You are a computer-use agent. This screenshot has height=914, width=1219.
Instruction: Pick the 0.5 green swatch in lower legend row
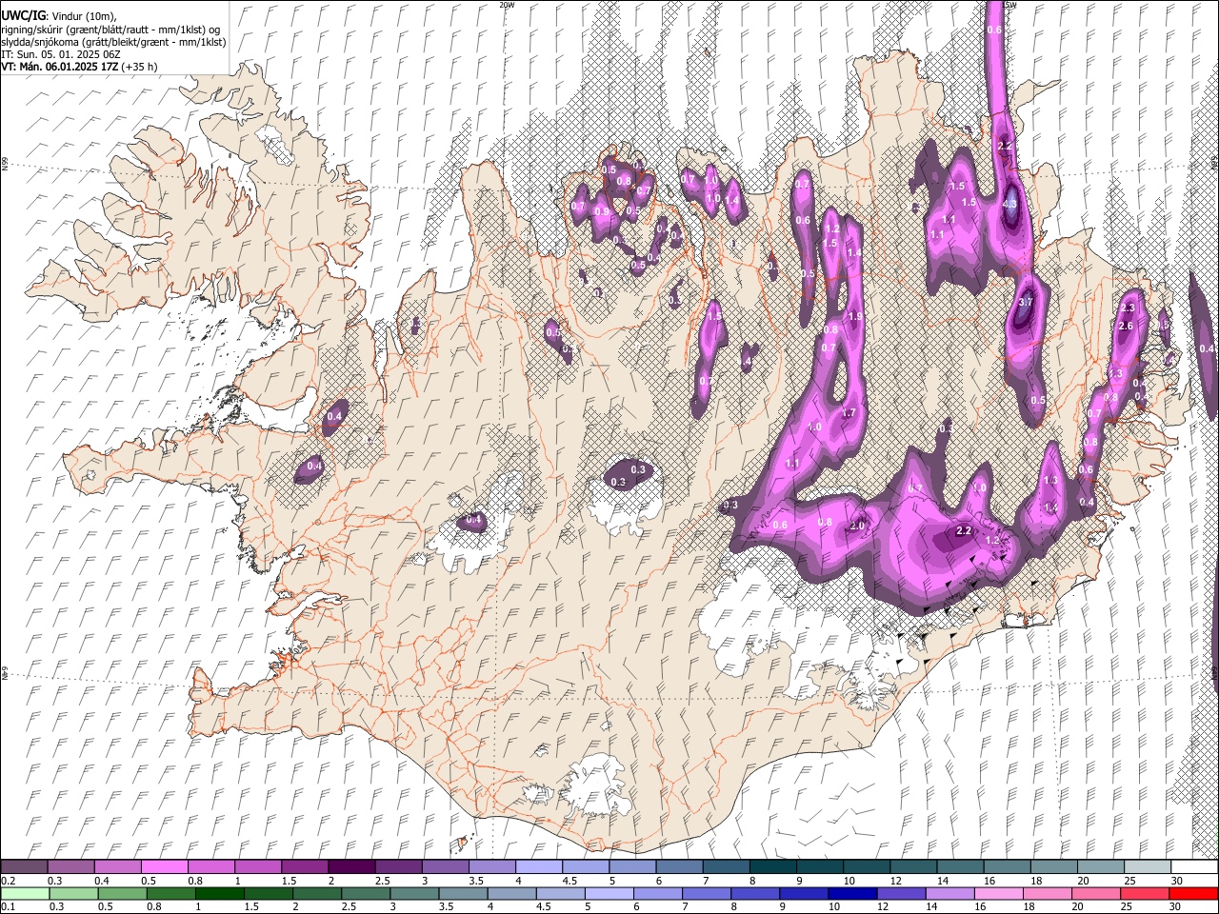[x=122, y=894]
